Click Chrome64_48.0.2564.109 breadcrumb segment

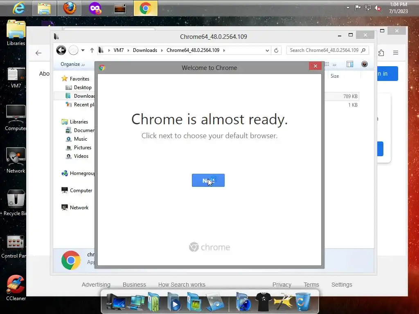click(193, 50)
